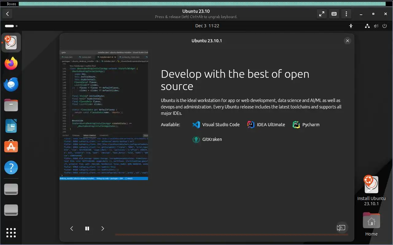Click the second drive icon in dock
The height and width of the screenshot is (245, 393).
point(11,210)
